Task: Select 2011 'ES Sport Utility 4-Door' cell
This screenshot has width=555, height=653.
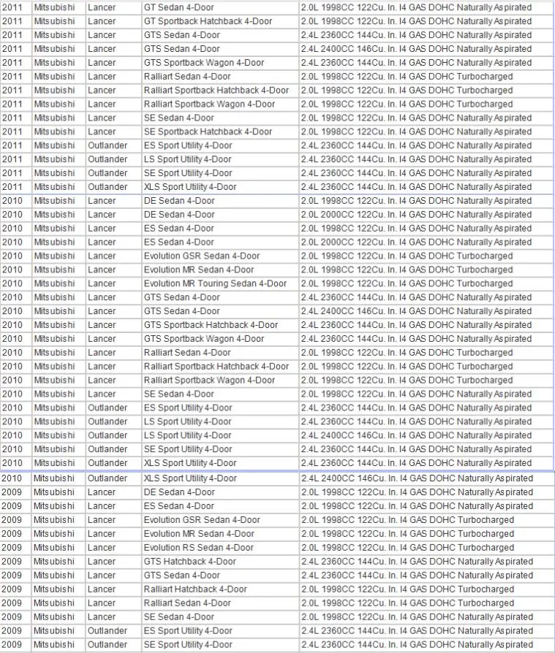Action: (x=220, y=145)
